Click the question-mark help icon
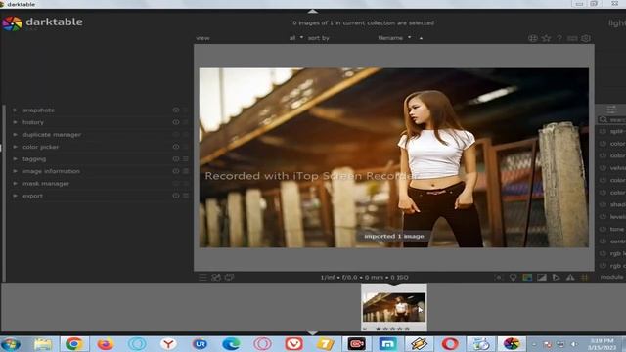Image resolution: width=626 pixels, height=352 pixels. click(559, 38)
